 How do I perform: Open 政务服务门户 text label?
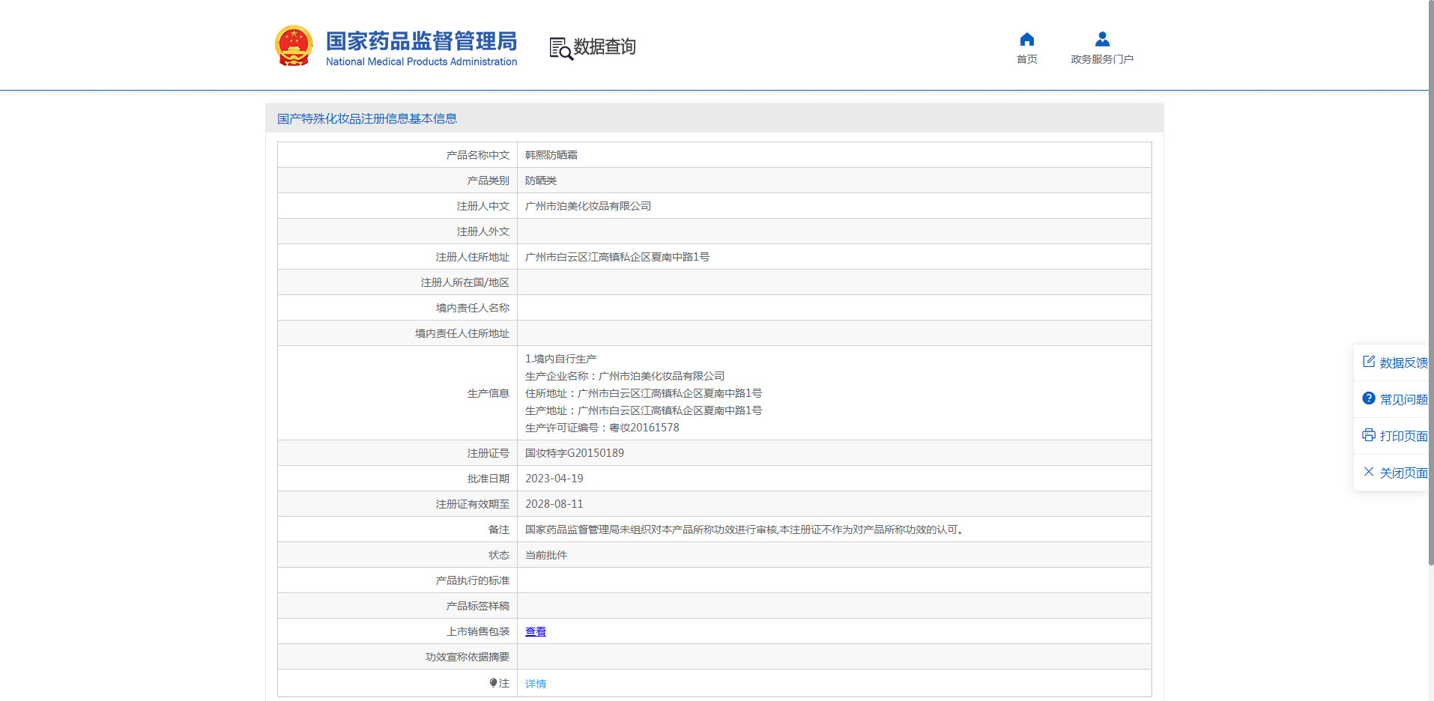(x=1101, y=59)
